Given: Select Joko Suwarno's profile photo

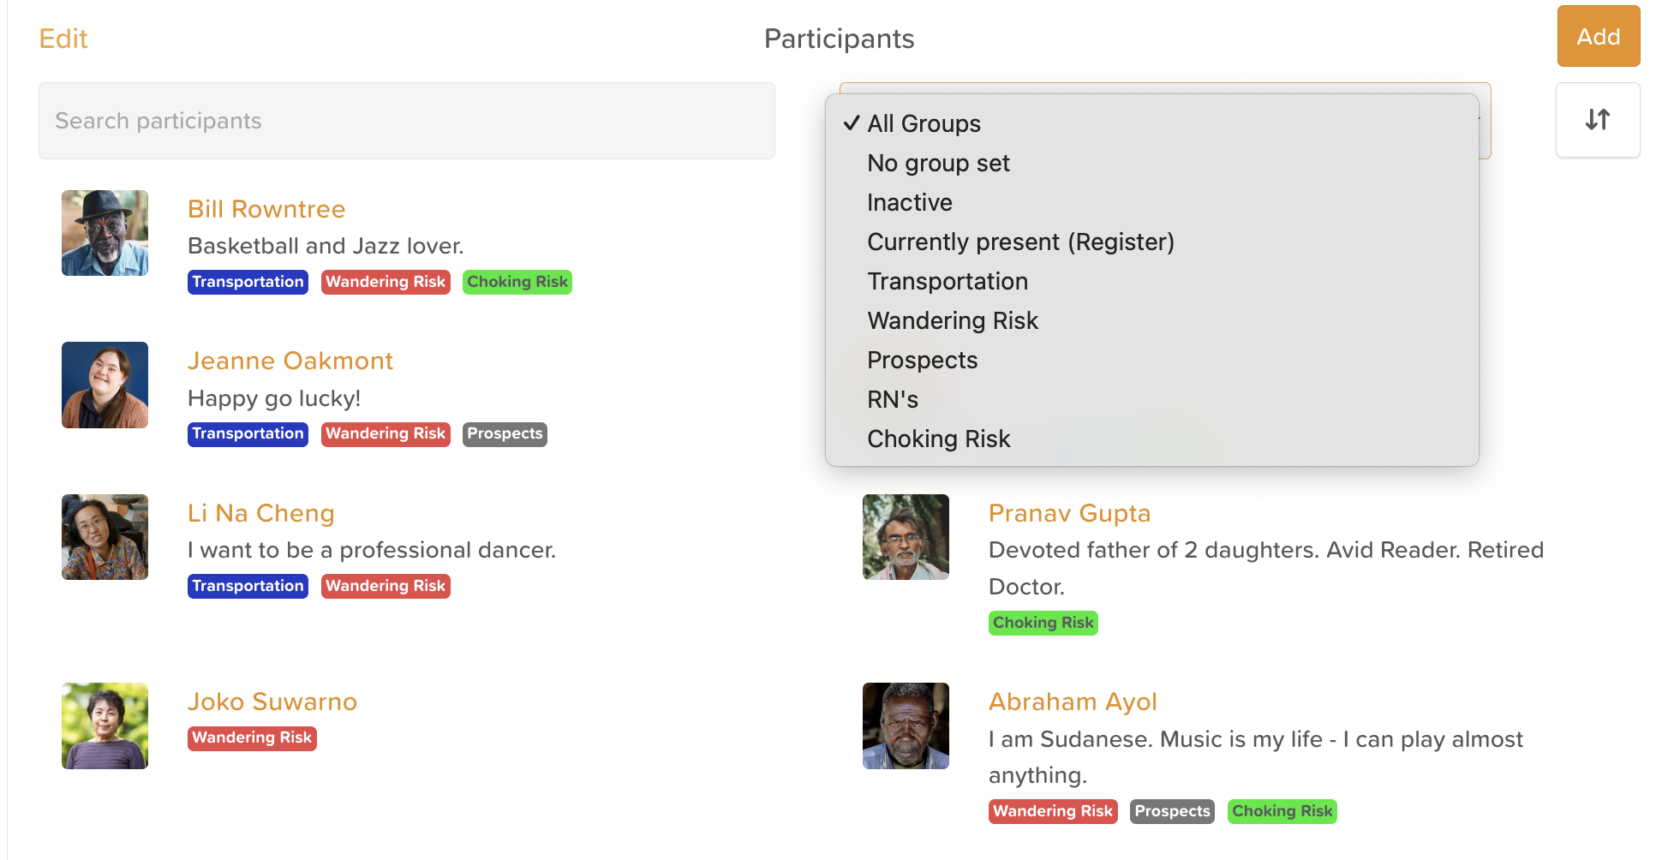Looking at the screenshot, I should [105, 726].
